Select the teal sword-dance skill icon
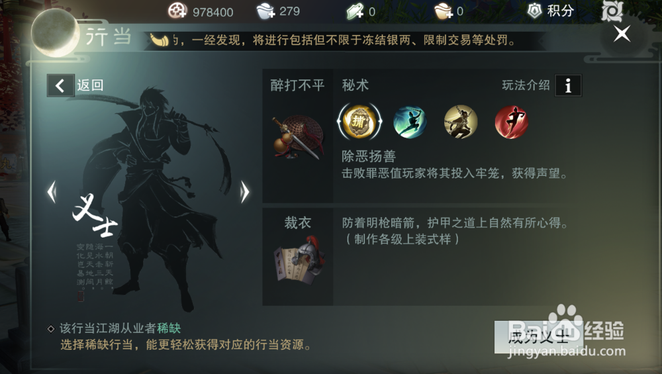The image size is (662, 374). coord(410,122)
